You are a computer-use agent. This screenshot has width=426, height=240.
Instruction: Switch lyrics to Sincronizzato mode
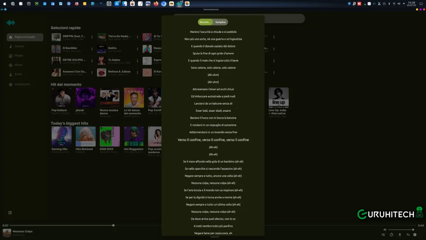pyautogui.click(x=206, y=22)
